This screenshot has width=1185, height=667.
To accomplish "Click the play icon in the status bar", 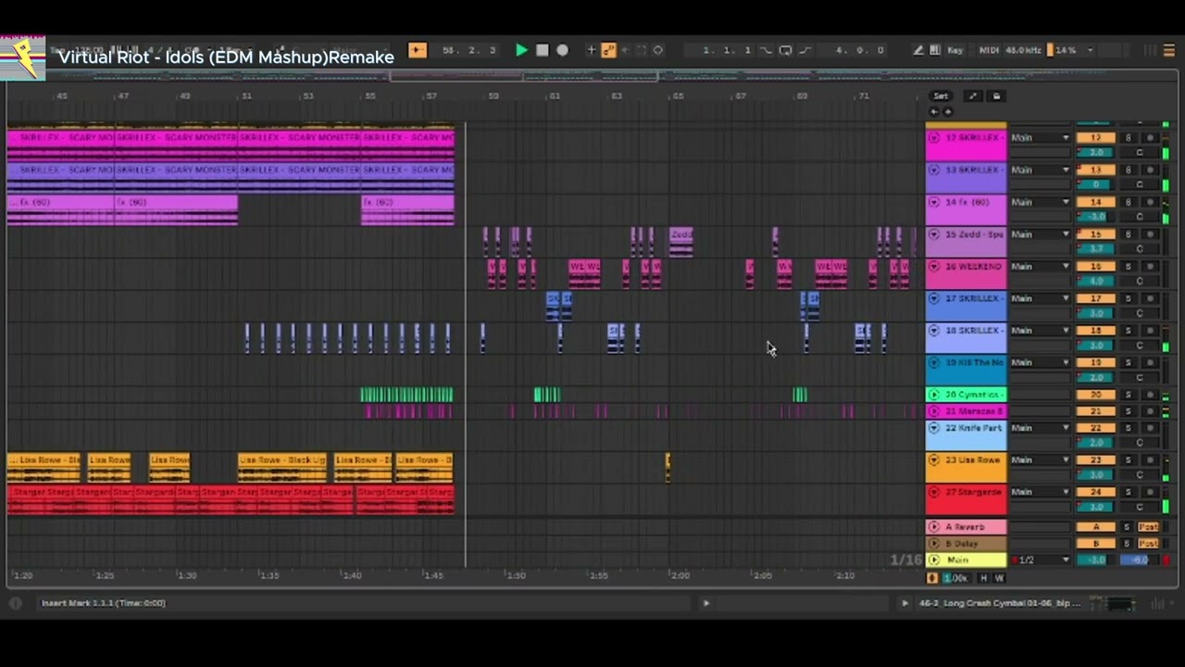I will pyautogui.click(x=705, y=603).
